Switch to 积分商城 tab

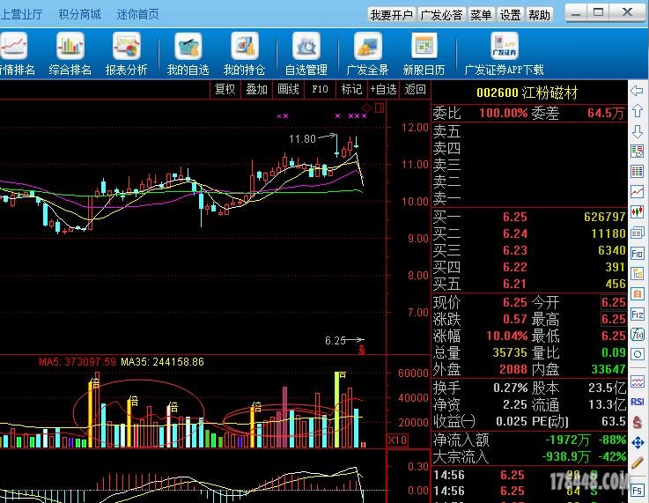79,14
